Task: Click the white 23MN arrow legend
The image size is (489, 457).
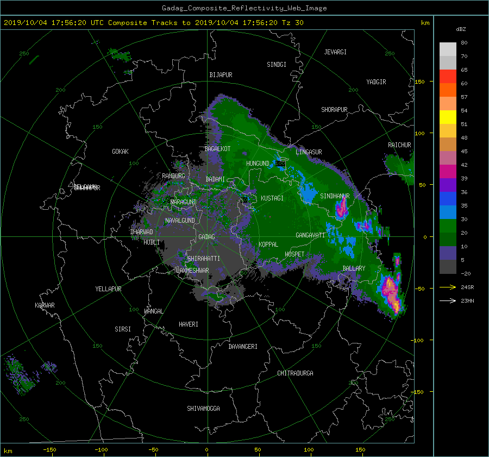Action: click(448, 301)
